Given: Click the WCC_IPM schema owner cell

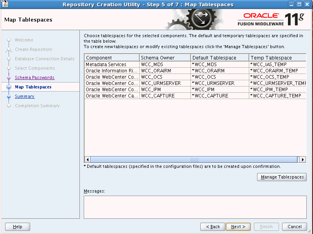Looking at the screenshot, I should [165, 90].
